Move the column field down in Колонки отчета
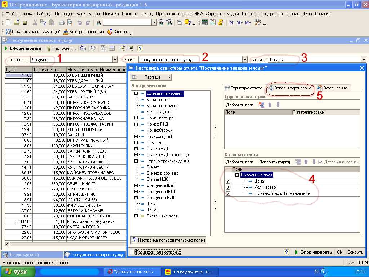The height and width of the screenshot is (277, 369). point(314,162)
